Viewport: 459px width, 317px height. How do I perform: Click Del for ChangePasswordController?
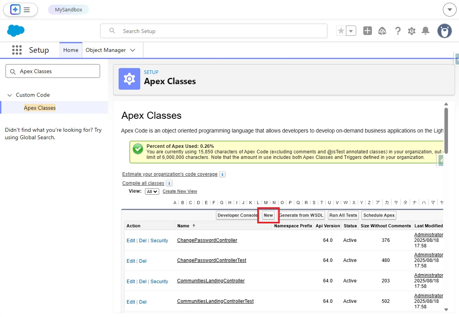(x=143, y=240)
